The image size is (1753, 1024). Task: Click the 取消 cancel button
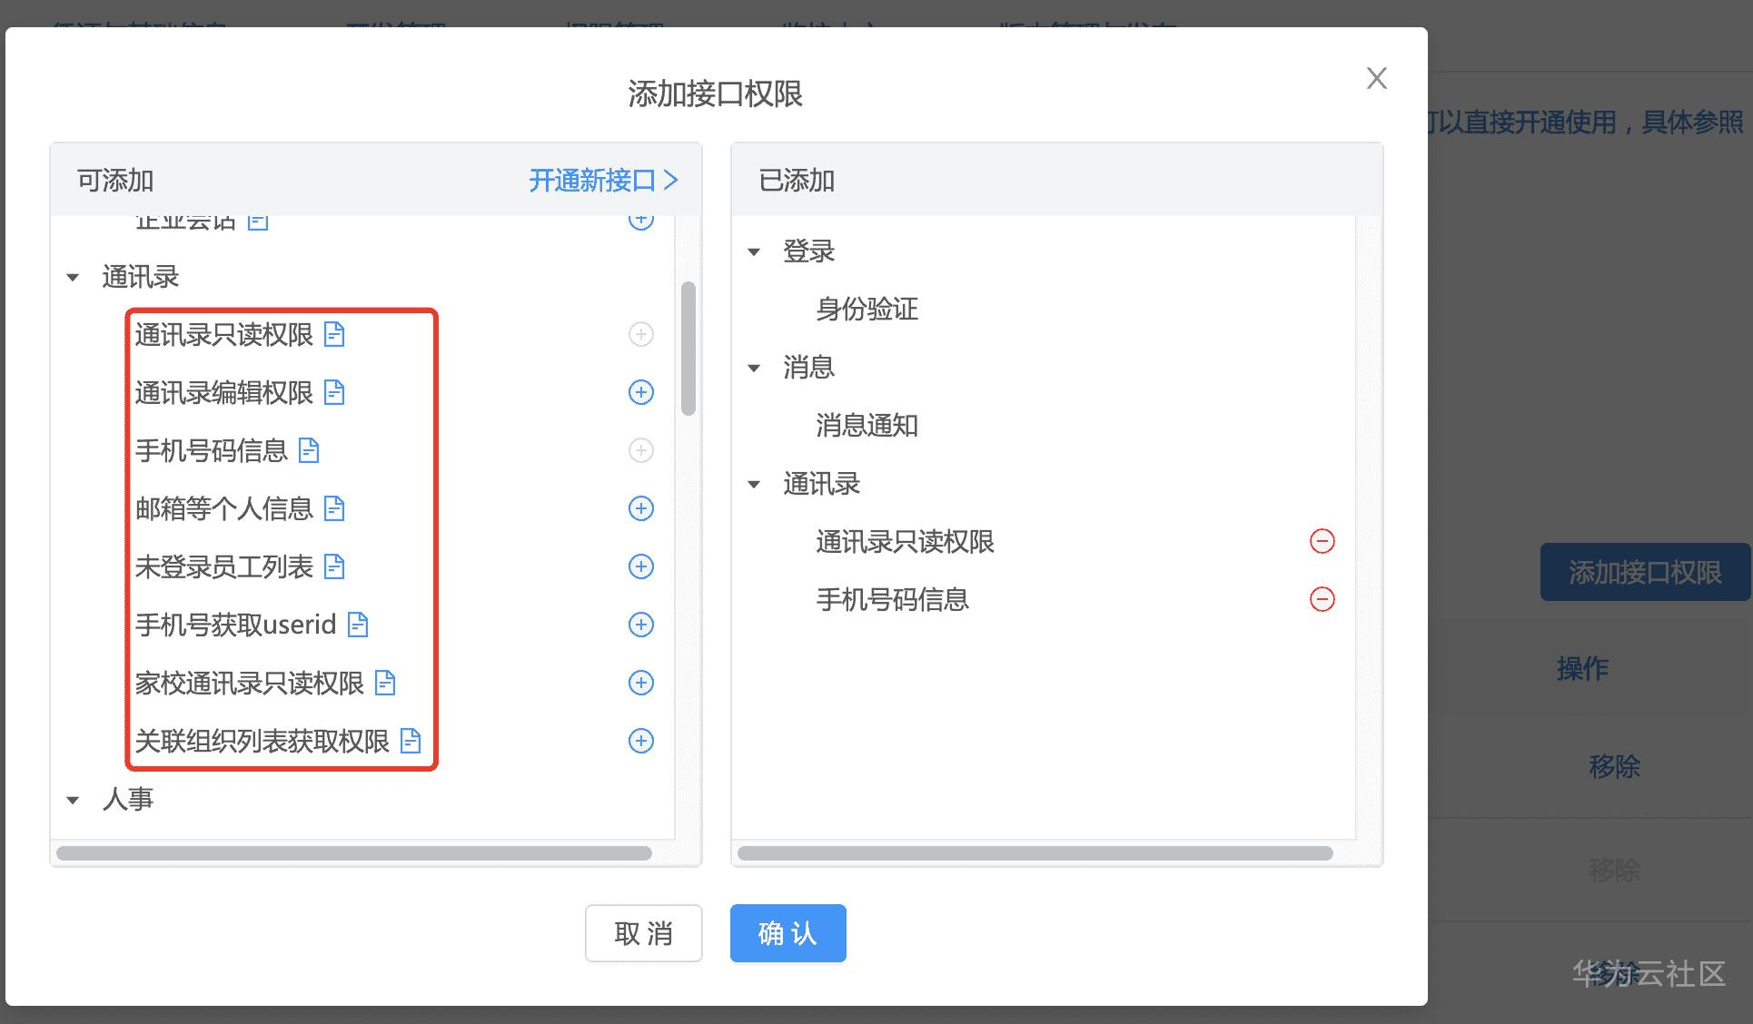coord(645,932)
